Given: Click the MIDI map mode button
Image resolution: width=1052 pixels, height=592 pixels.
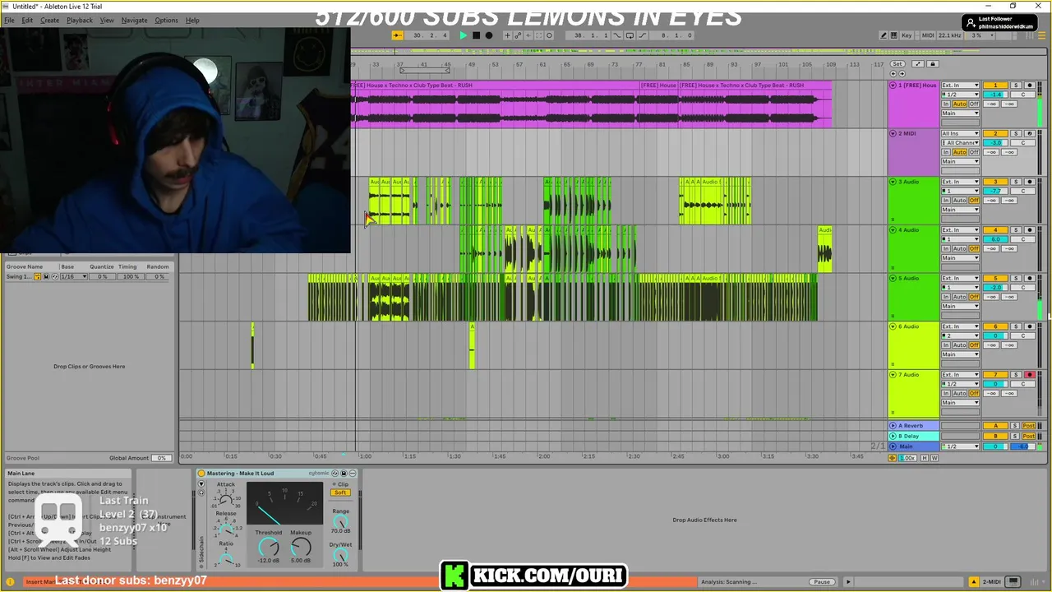Looking at the screenshot, I should [928, 35].
